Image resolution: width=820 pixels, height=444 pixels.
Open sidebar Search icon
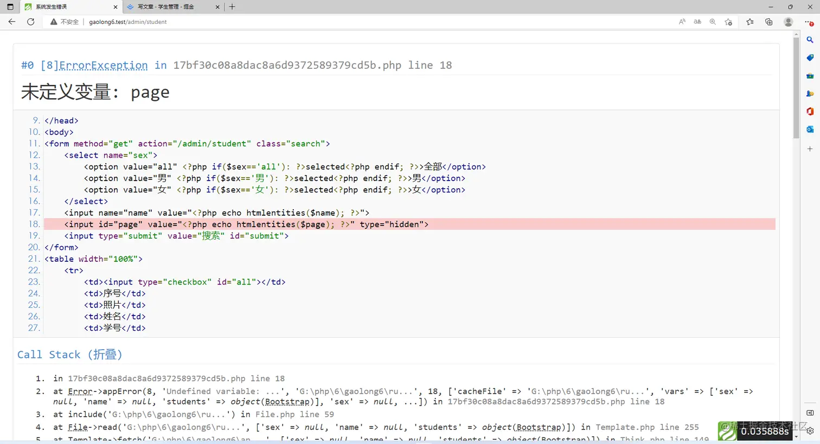[x=810, y=40]
